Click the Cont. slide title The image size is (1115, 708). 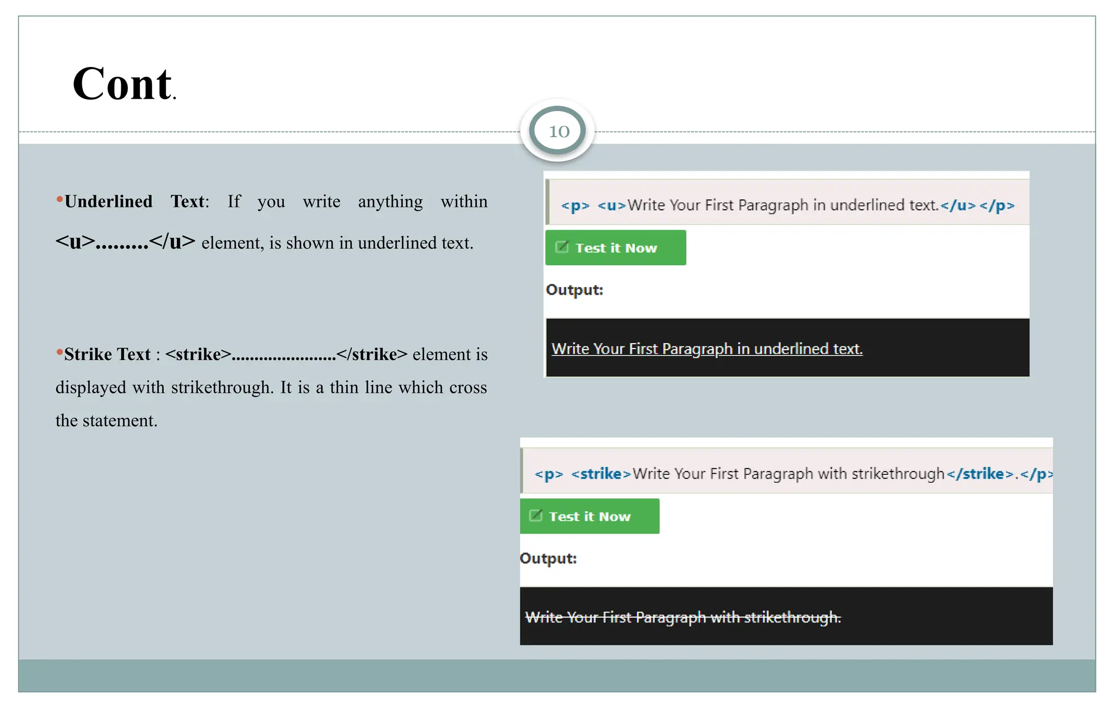124,84
